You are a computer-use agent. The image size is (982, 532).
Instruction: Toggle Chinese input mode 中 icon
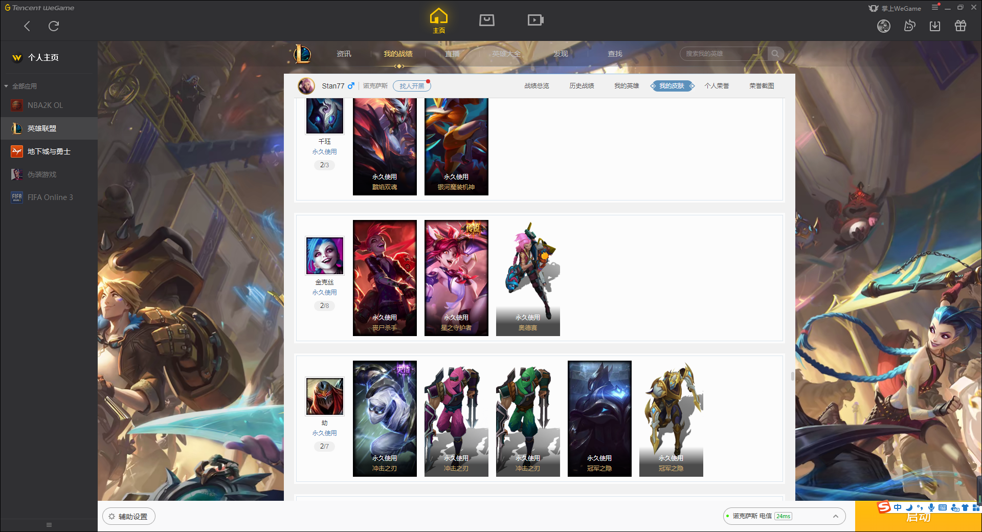click(x=898, y=507)
